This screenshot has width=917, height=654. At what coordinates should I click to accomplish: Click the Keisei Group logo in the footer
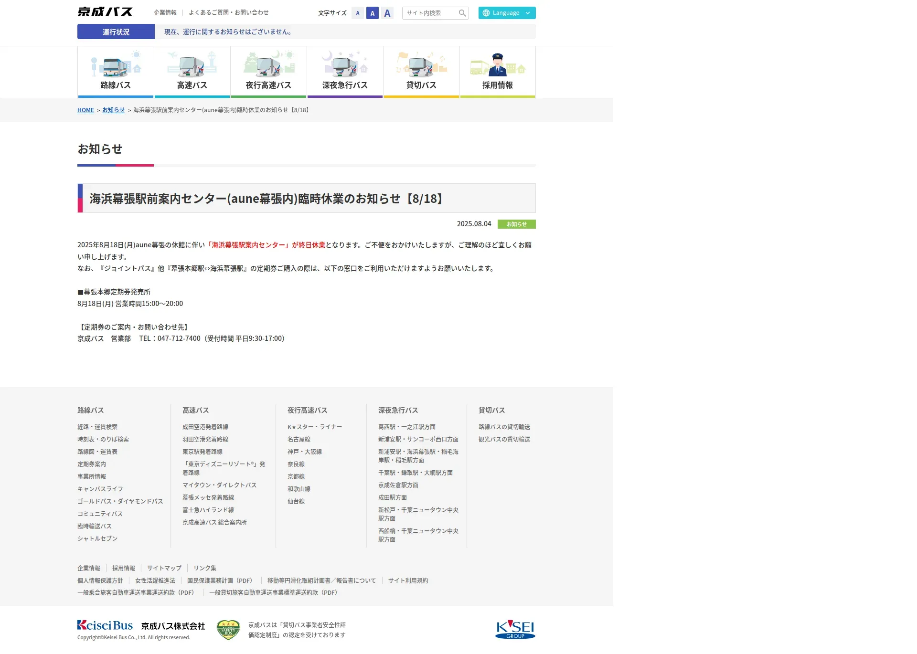515,629
